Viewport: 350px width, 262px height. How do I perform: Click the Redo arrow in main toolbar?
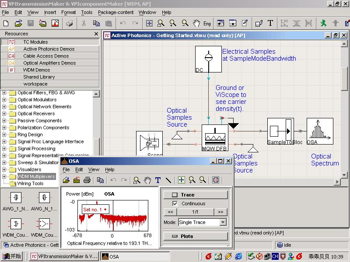click(x=135, y=23)
